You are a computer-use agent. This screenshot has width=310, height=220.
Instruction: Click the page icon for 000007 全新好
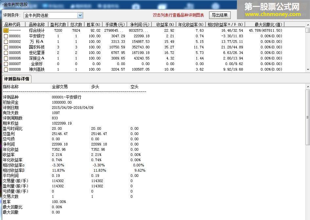6,64
